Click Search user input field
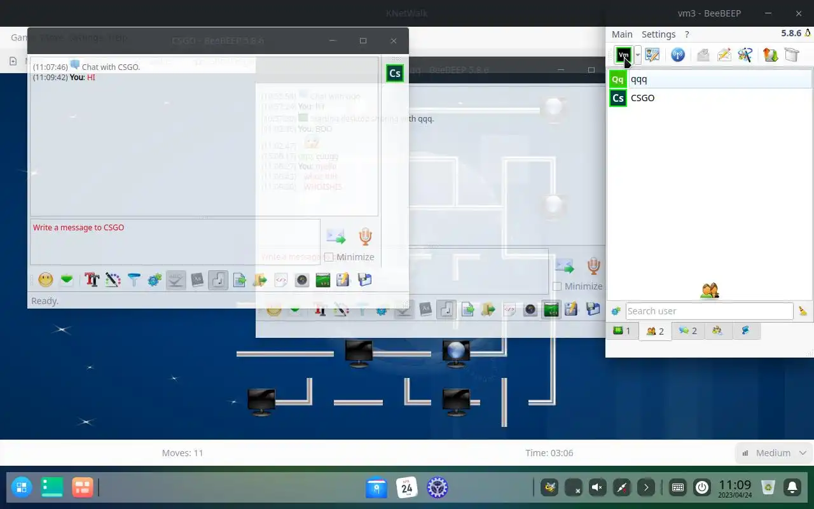This screenshot has width=814, height=509. click(x=709, y=311)
